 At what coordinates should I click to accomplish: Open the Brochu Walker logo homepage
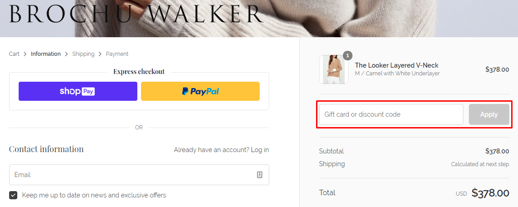click(136, 14)
